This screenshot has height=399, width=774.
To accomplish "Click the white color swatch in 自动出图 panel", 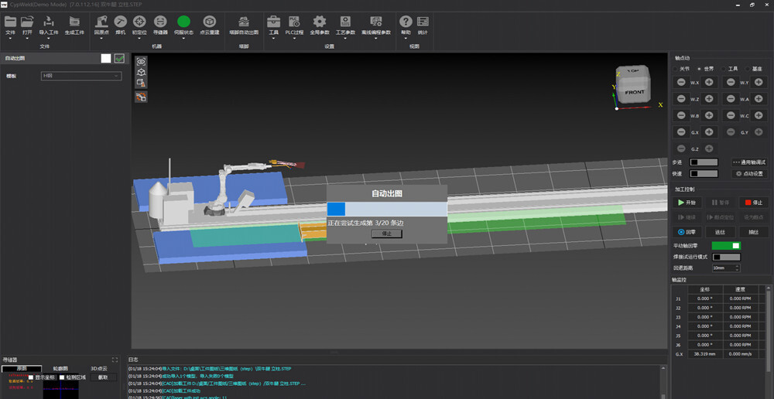I will click(x=105, y=58).
